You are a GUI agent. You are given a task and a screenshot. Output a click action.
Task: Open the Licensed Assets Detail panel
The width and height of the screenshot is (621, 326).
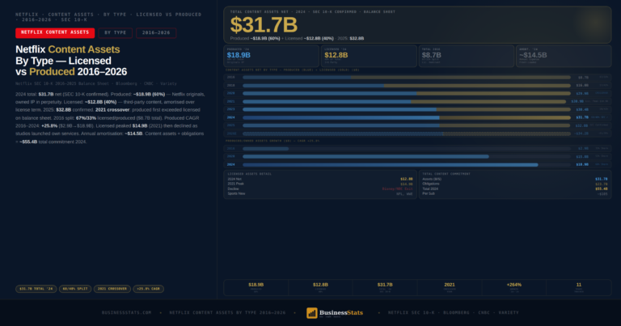point(320,184)
